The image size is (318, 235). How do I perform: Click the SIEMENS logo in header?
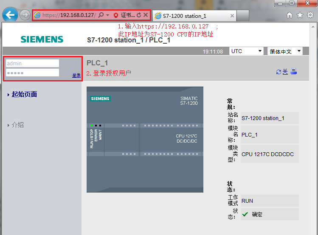(42, 39)
